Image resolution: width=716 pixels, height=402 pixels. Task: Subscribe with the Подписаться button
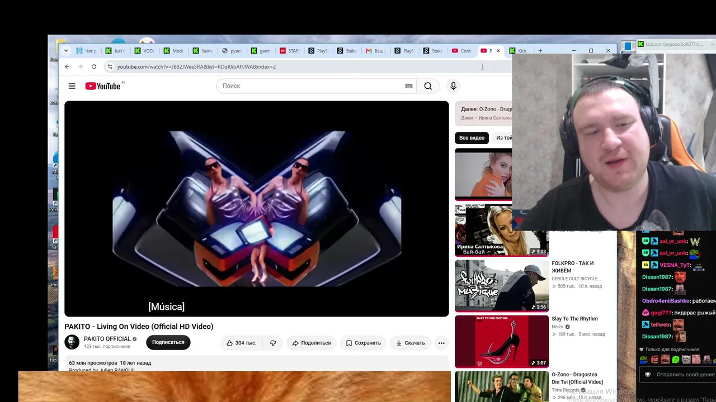click(x=168, y=342)
